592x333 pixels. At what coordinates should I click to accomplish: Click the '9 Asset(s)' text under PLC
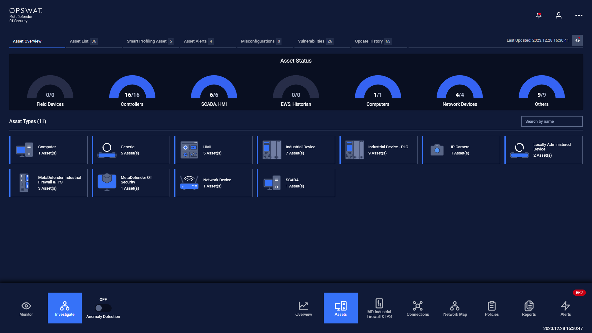tap(377, 153)
